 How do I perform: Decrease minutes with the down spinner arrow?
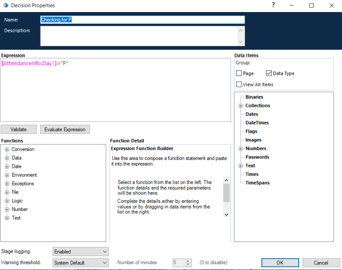point(188,264)
